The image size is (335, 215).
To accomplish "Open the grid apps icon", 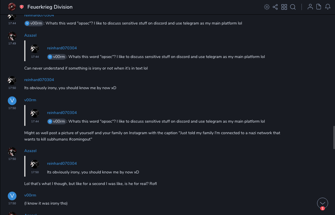I will tap(284, 7).
